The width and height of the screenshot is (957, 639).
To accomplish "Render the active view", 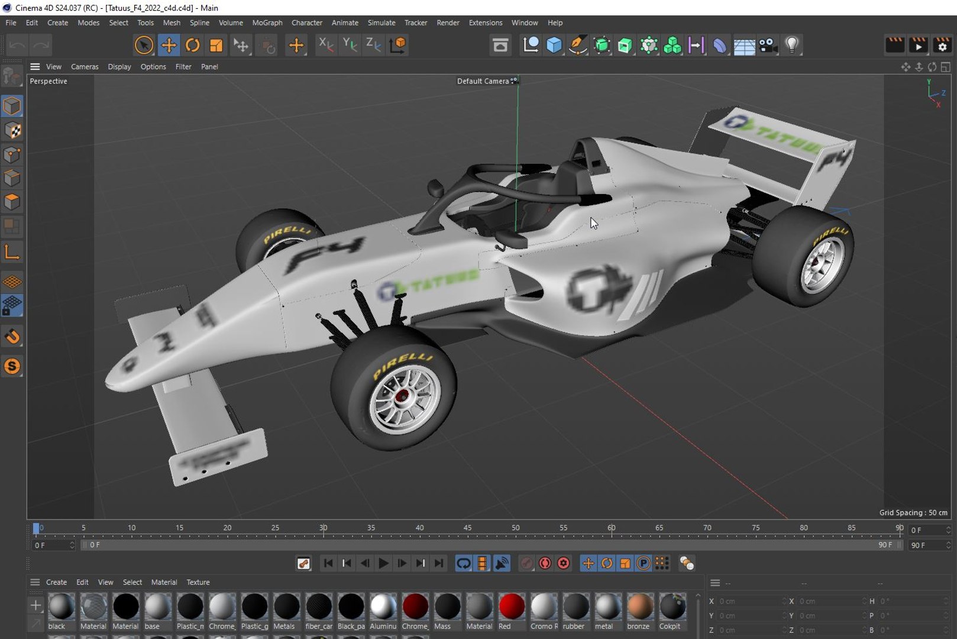I will (x=894, y=45).
